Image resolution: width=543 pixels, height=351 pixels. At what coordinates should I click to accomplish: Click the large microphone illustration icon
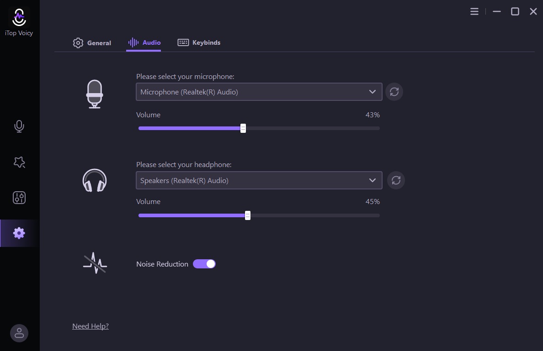[x=95, y=94]
